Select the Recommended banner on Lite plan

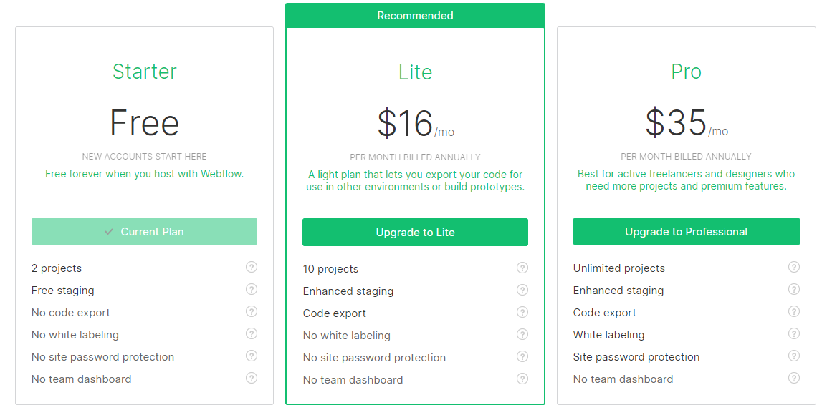[415, 16]
